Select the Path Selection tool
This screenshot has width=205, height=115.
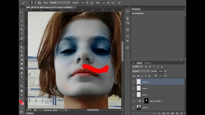tap(21, 82)
